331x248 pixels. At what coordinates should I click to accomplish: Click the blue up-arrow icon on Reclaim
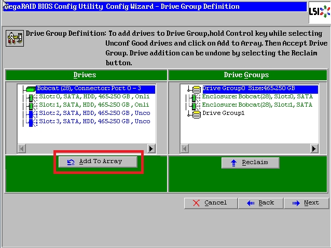click(x=233, y=163)
